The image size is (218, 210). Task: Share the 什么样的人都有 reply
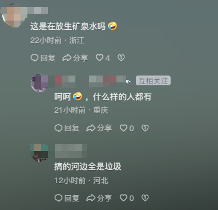(99, 128)
